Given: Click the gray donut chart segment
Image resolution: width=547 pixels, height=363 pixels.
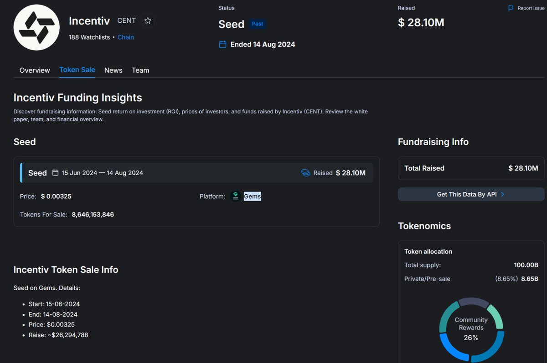Looking at the screenshot, I should 474,302.
